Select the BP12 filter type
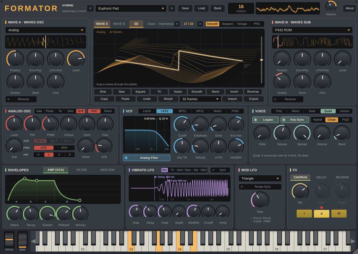358x254 pixels. point(182,111)
